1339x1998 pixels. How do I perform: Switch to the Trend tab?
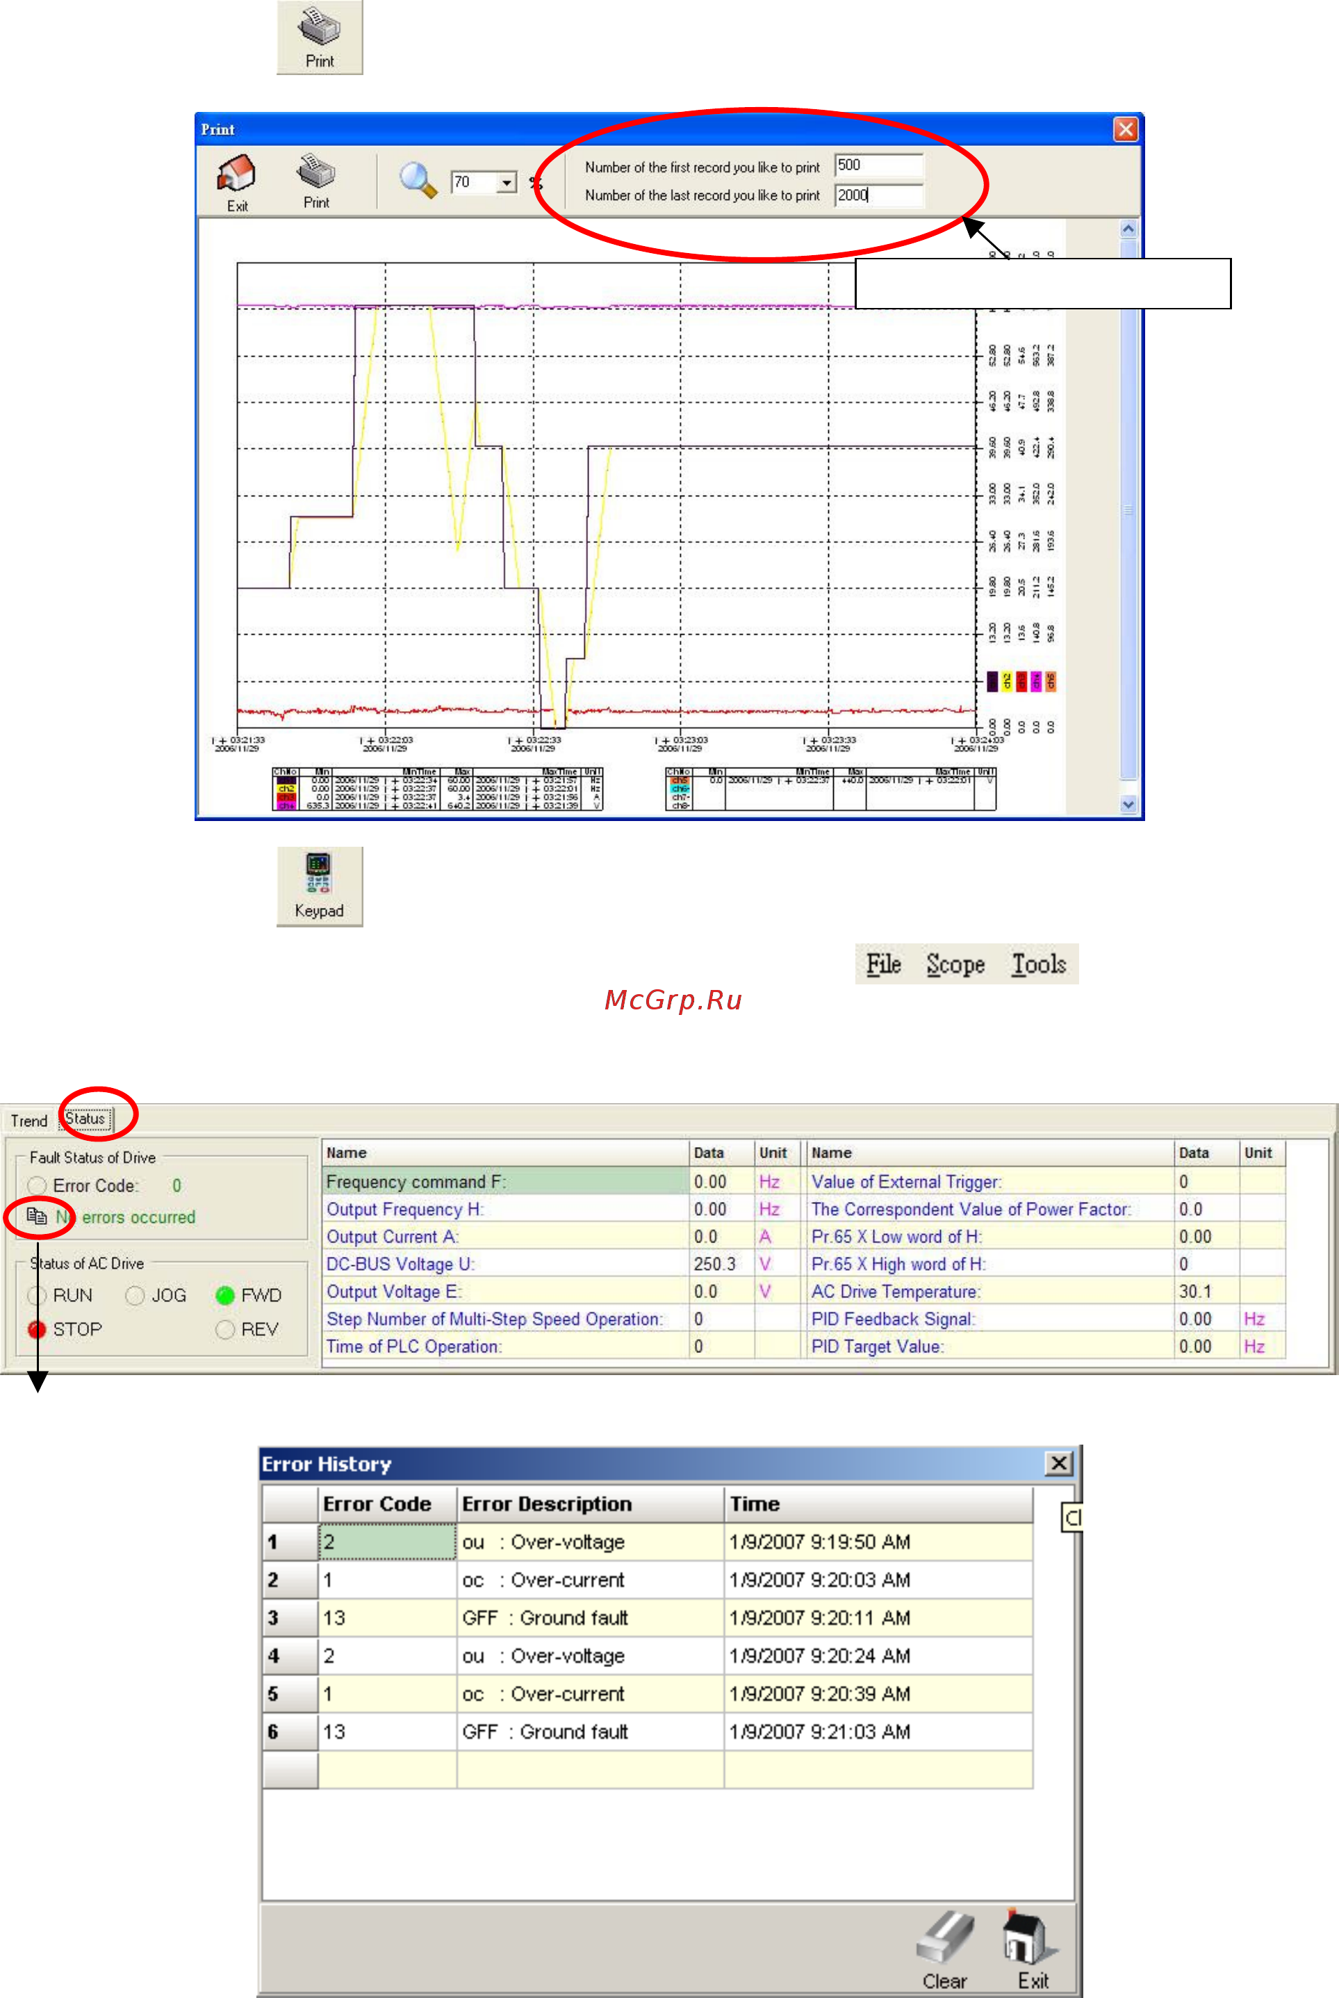pos(29,1120)
